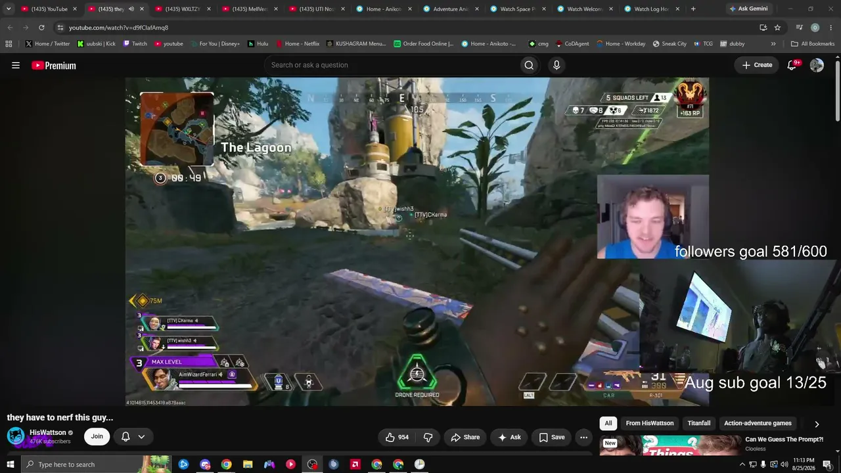
Task: Like the video with 954 likes
Action: [x=397, y=437]
